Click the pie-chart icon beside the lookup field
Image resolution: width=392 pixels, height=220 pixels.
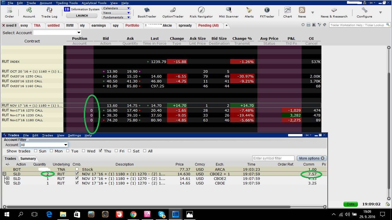(324, 25)
